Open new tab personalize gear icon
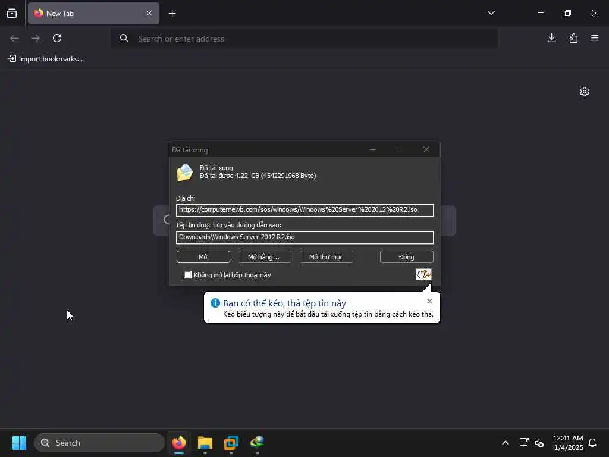Viewport: 609px width, 457px height. [x=585, y=92]
